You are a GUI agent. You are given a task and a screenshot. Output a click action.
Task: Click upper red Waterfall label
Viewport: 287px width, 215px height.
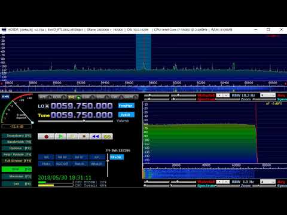coord(206,96)
